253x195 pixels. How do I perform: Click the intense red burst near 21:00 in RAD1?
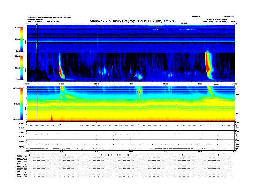(208, 64)
